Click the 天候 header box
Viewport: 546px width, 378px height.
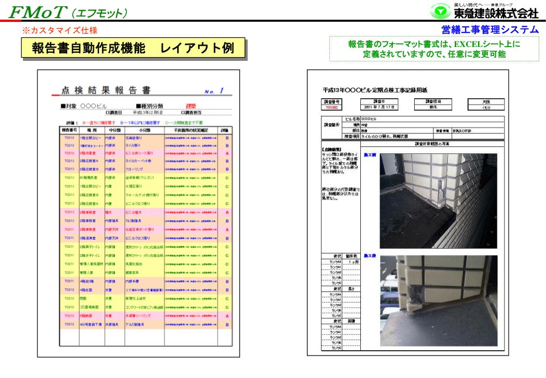(486, 102)
